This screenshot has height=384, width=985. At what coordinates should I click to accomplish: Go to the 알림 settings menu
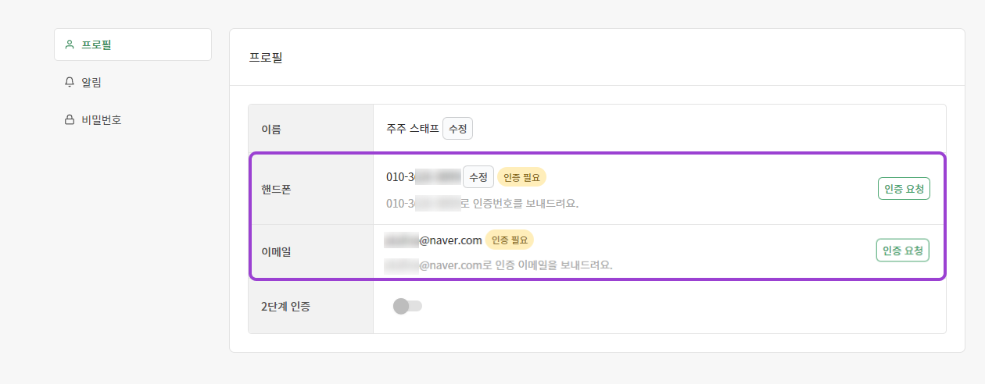tap(91, 82)
